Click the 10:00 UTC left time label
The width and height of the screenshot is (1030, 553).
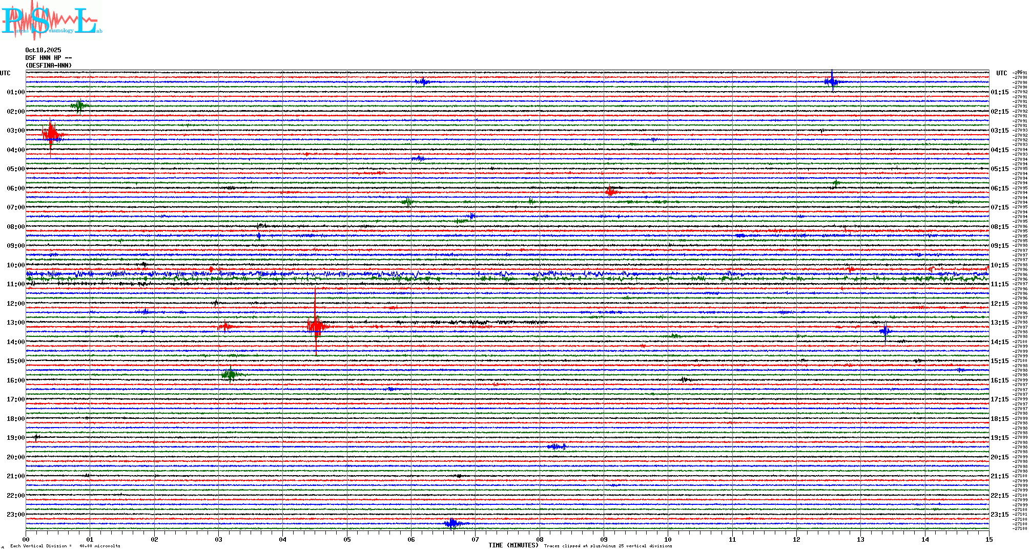pyautogui.click(x=15, y=265)
